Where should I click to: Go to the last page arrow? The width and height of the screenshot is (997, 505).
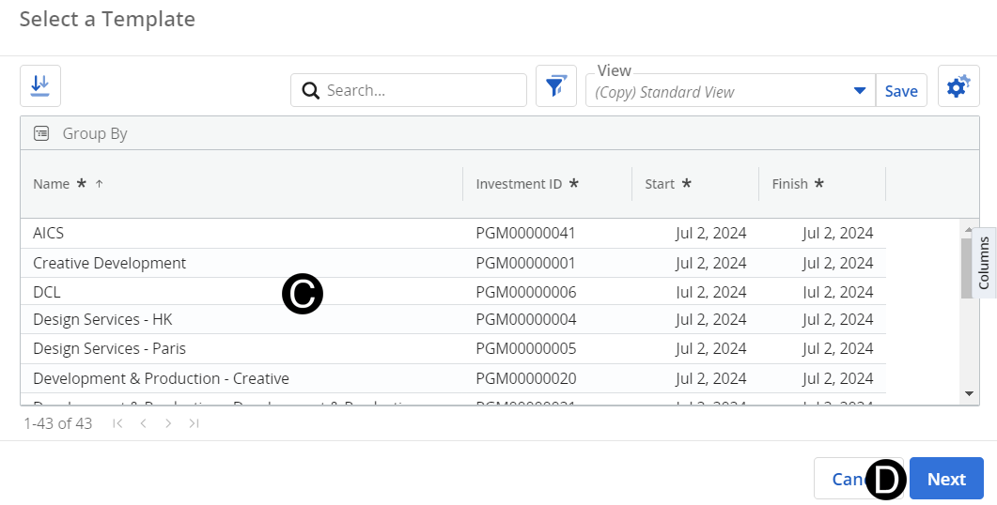click(194, 423)
